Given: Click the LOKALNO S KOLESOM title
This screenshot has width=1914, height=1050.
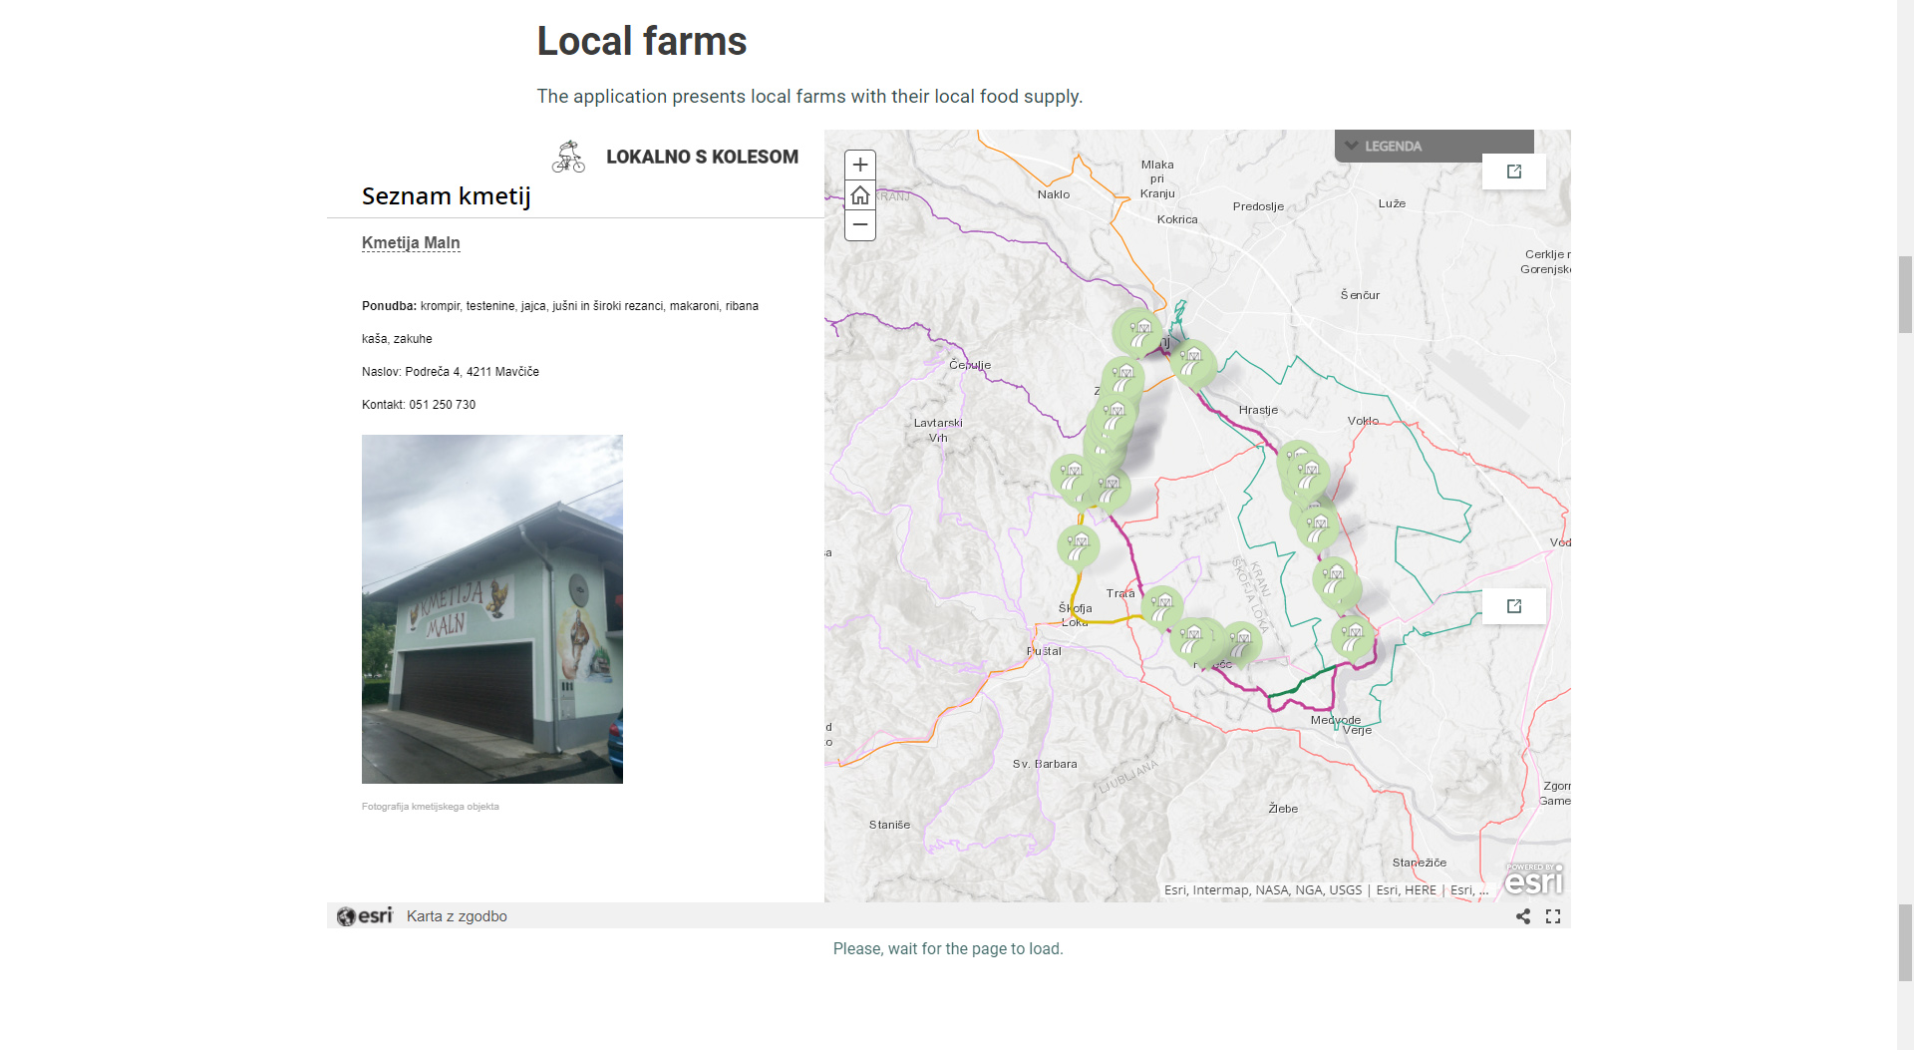Looking at the screenshot, I should [x=702, y=157].
